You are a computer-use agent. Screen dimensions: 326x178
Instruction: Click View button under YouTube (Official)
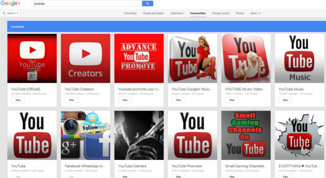pyautogui.click(x=18, y=100)
